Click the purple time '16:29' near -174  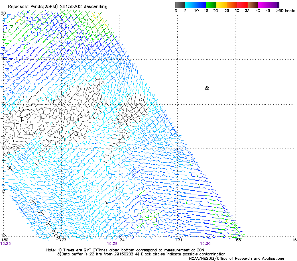click(x=112, y=244)
